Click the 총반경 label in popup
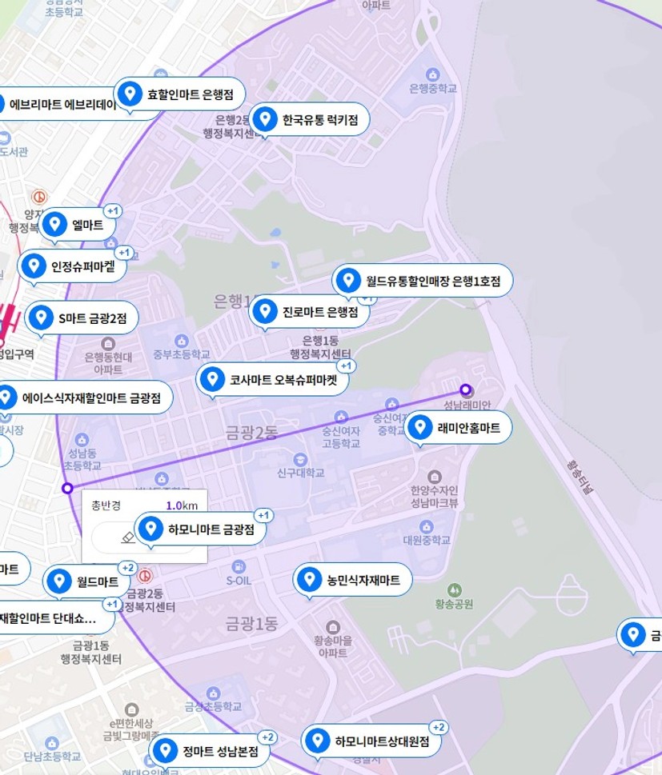Image resolution: width=662 pixels, height=775 pixels. click(x=106, y=505)
